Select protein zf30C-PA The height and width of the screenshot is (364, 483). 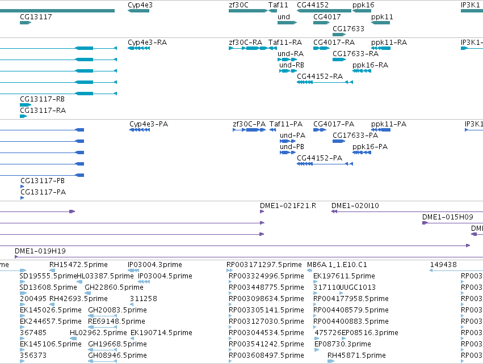[249, 130]
